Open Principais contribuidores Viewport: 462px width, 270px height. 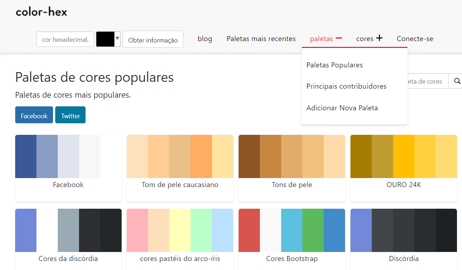[x=346, y=86]
